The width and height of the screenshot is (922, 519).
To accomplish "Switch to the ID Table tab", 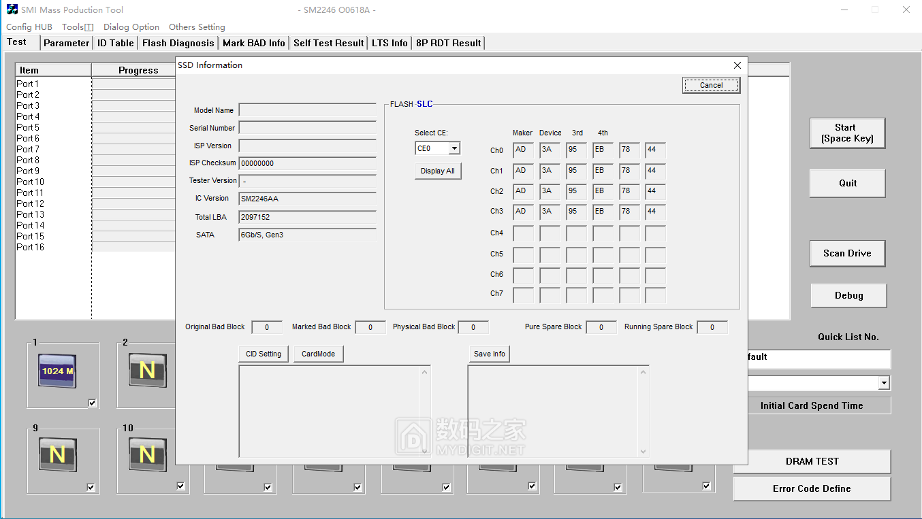I will point(116,43).
